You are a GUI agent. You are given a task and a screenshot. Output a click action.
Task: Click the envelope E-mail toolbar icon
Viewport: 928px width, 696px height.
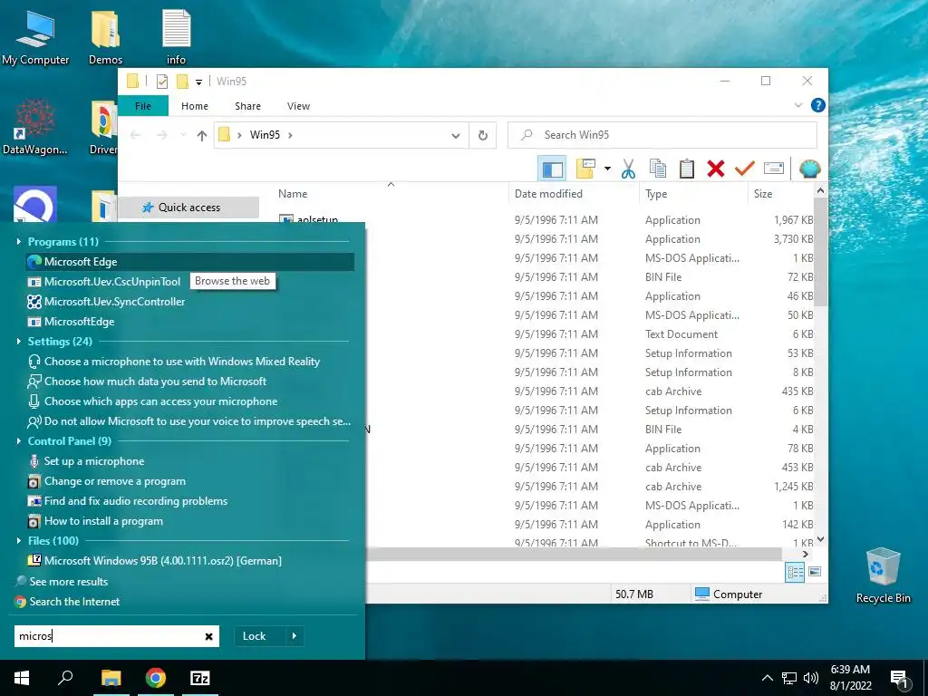point(774,169)
